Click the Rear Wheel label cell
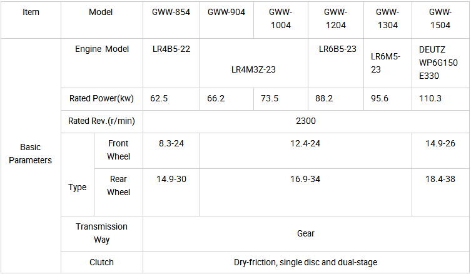This screenshot has height=274, width=471. [118, 186]
